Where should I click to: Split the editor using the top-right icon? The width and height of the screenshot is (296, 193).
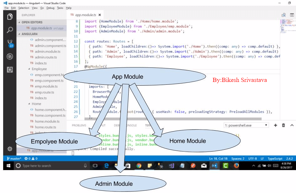tap(292, 15)
